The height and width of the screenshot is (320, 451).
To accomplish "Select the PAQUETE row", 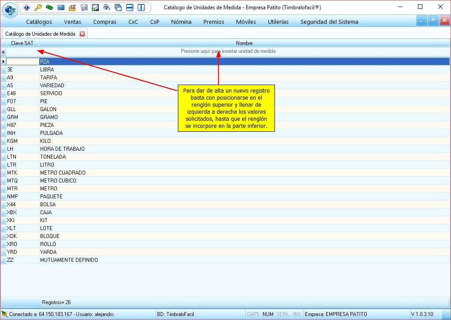I will 225,197.
